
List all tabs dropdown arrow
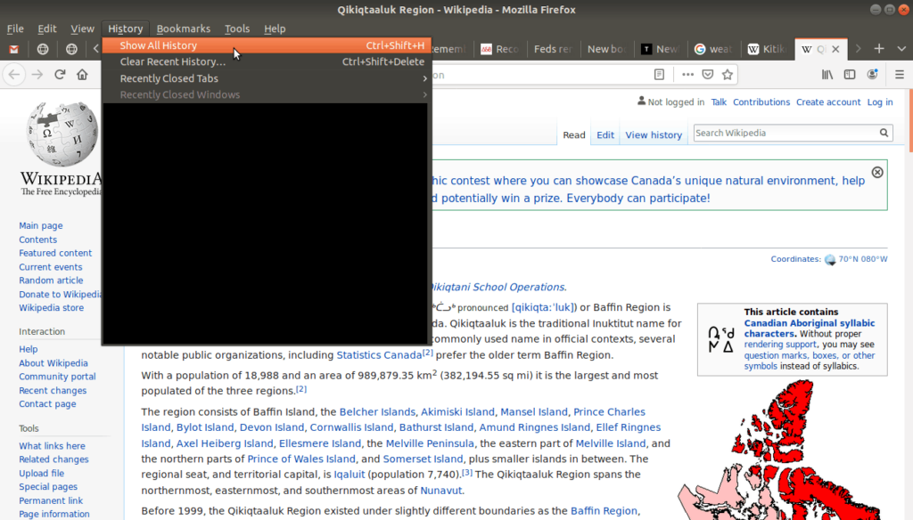(x=901, y=50)
